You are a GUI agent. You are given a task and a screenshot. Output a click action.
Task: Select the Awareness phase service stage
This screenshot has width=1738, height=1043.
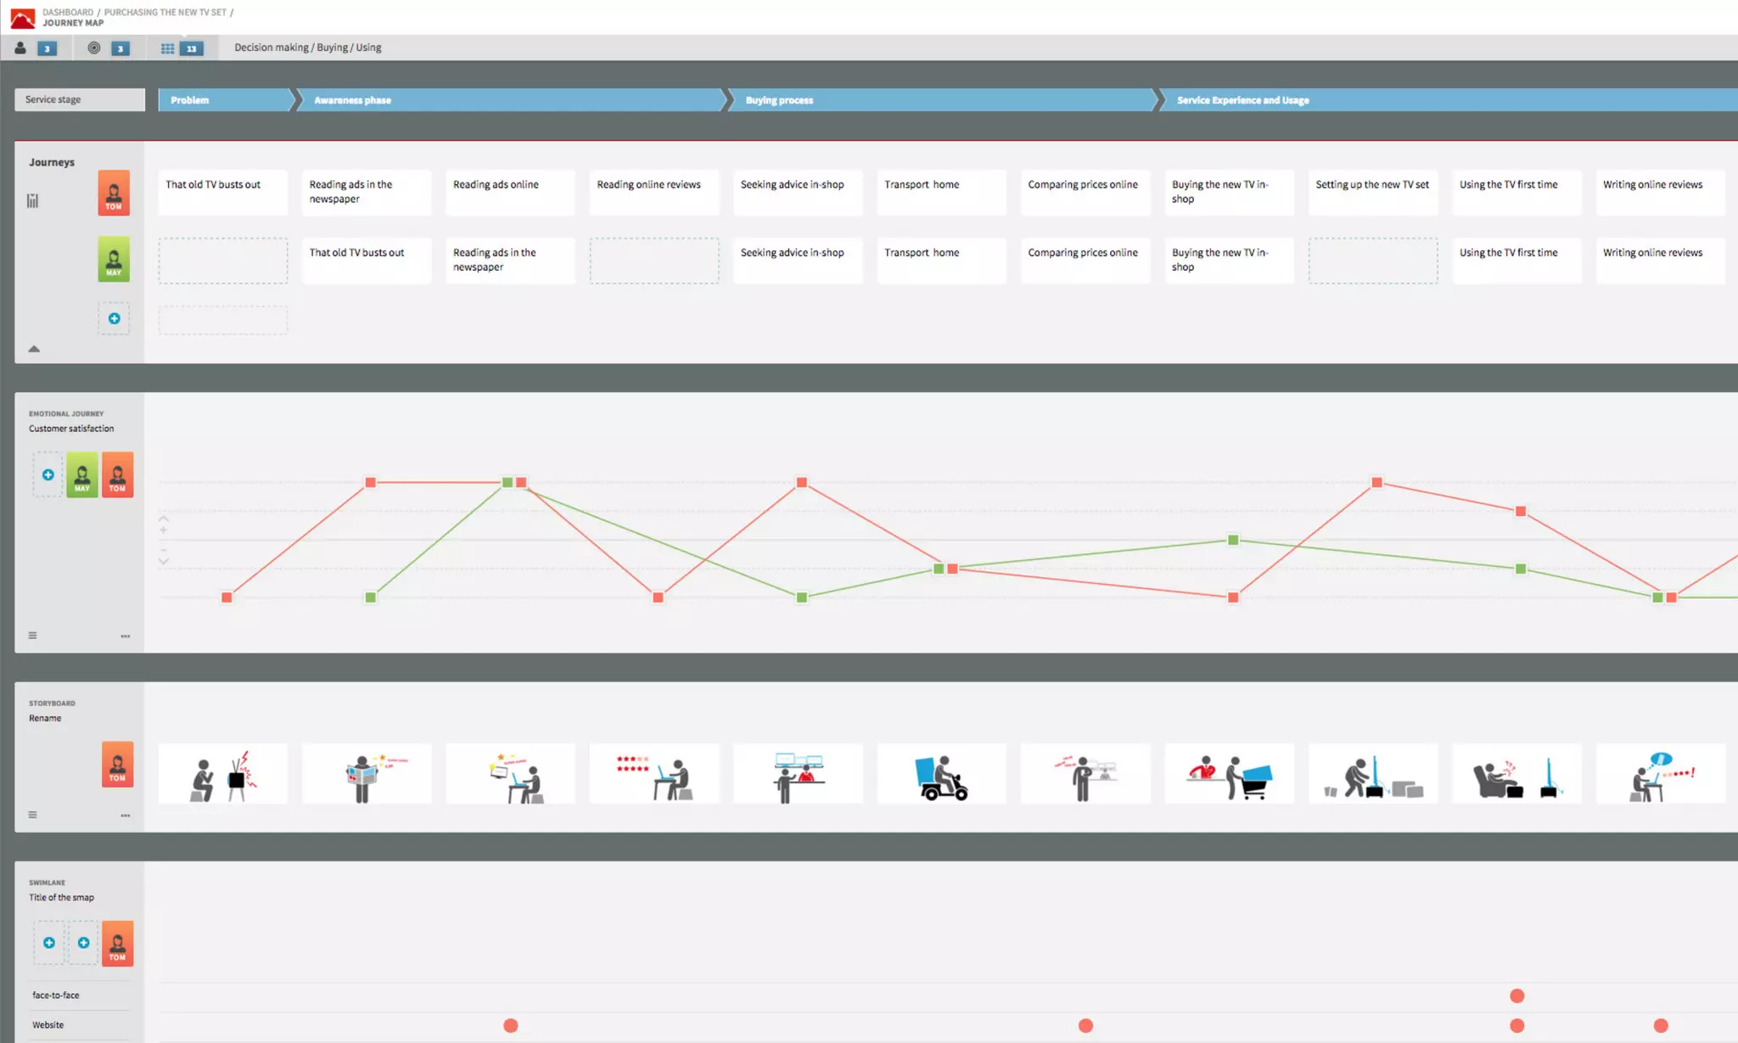point(352,100)
